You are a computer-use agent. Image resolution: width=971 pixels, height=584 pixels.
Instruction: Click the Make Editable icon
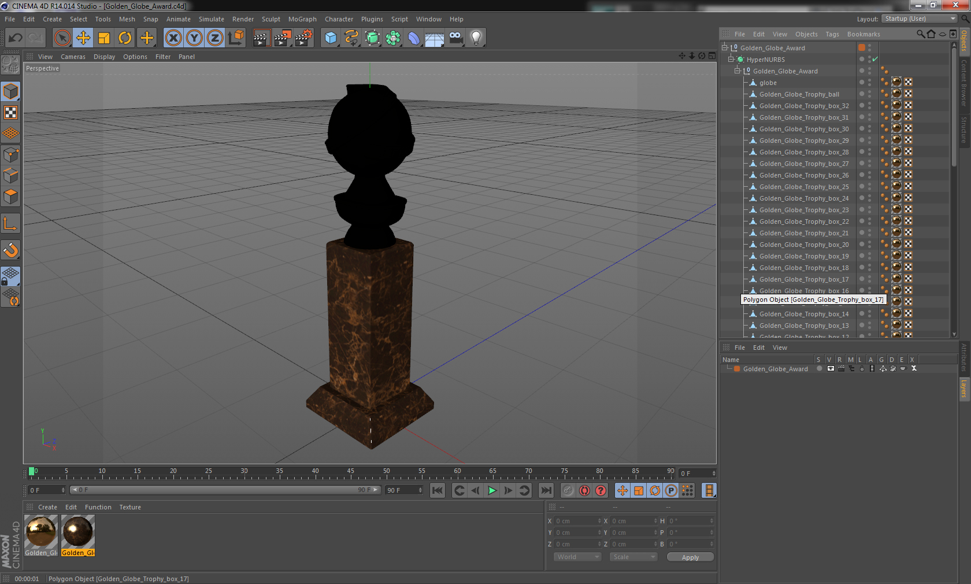pos(10,65)
